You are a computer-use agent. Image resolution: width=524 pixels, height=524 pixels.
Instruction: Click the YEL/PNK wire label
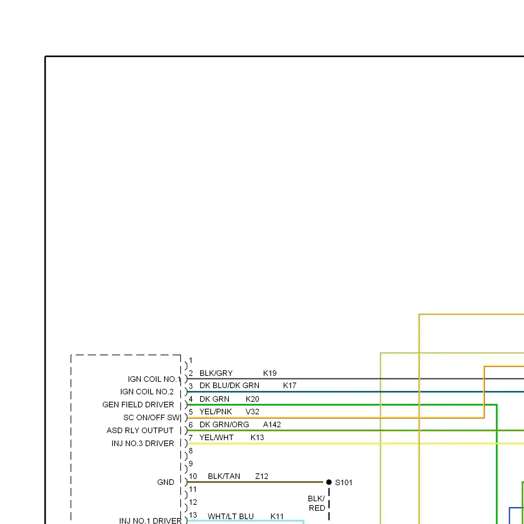pyautogui.click(x=216, y=412)
